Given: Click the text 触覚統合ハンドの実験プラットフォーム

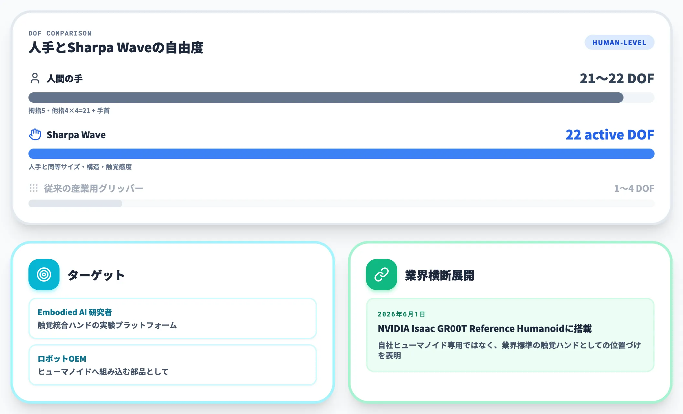Looking at the screenshot, I should pyautogui.click(x=107, y=325).
